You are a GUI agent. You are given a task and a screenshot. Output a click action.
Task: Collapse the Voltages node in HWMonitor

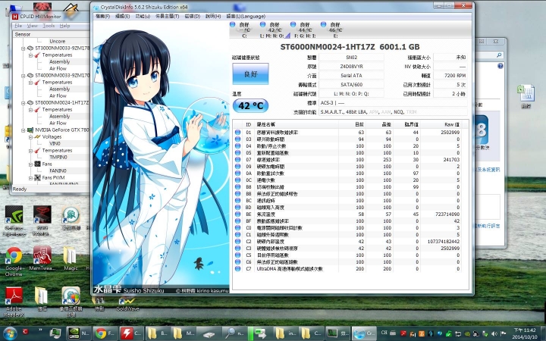point(30,136)
